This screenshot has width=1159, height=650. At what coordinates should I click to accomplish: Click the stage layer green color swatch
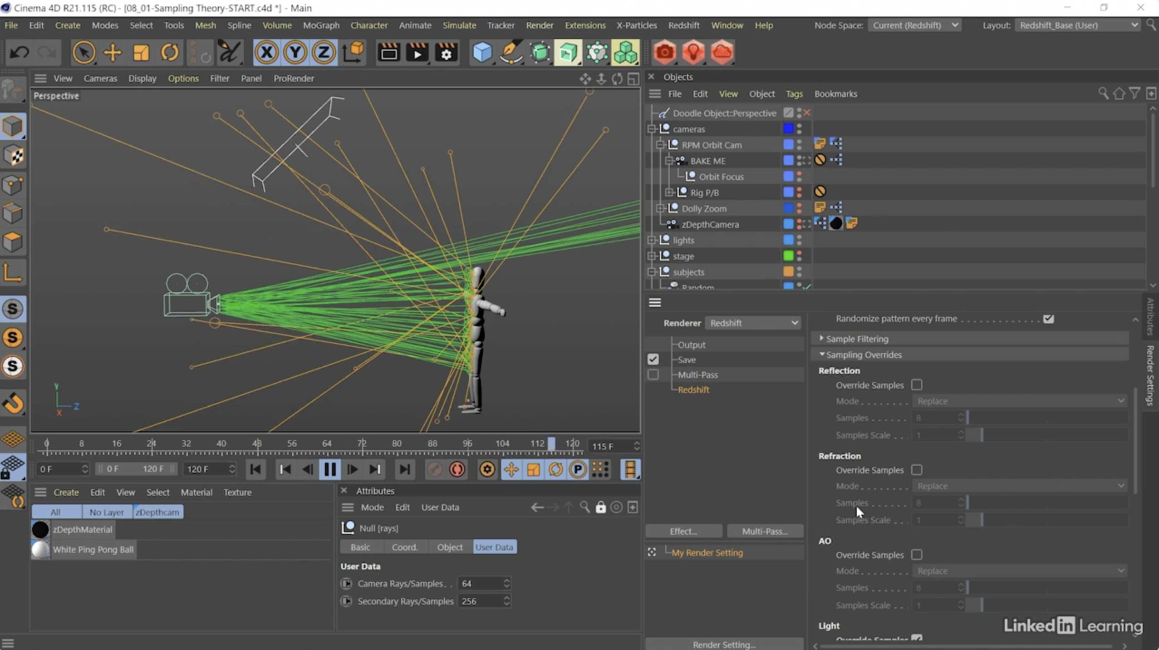tap(788, 256)
